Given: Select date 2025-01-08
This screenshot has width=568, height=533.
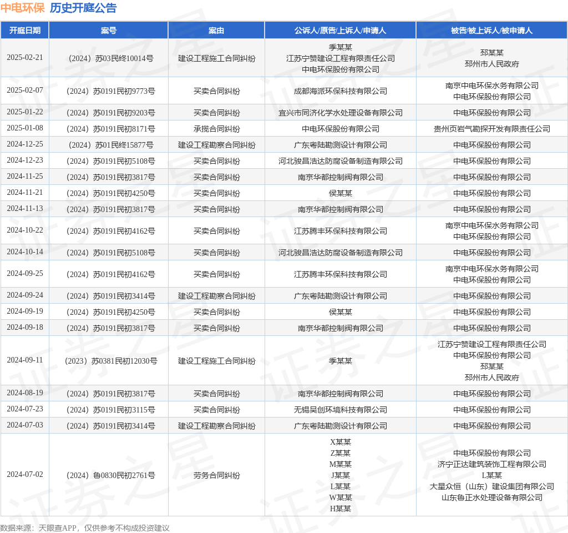Looking at the screenshot, I should point(24,128).
